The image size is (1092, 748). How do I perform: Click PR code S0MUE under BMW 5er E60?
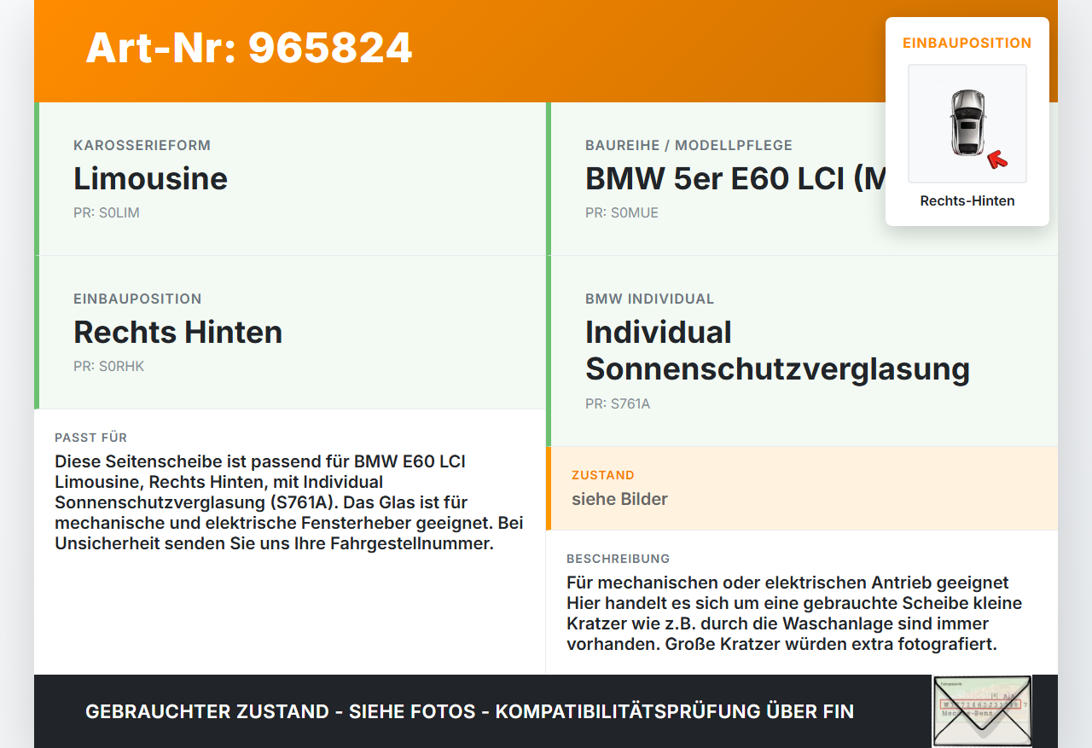(621, 212)
